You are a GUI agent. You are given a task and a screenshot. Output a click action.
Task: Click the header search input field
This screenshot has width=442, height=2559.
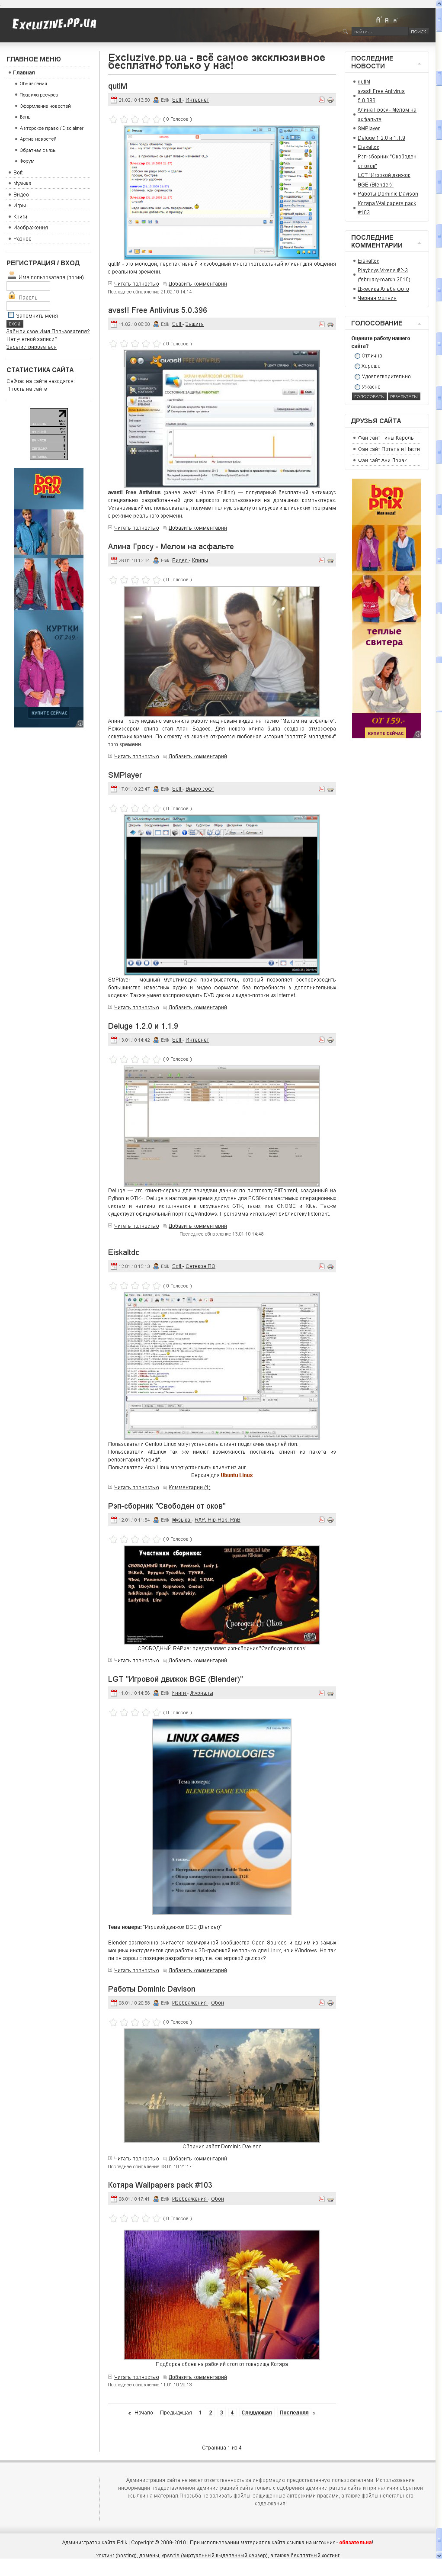(381, 31)
